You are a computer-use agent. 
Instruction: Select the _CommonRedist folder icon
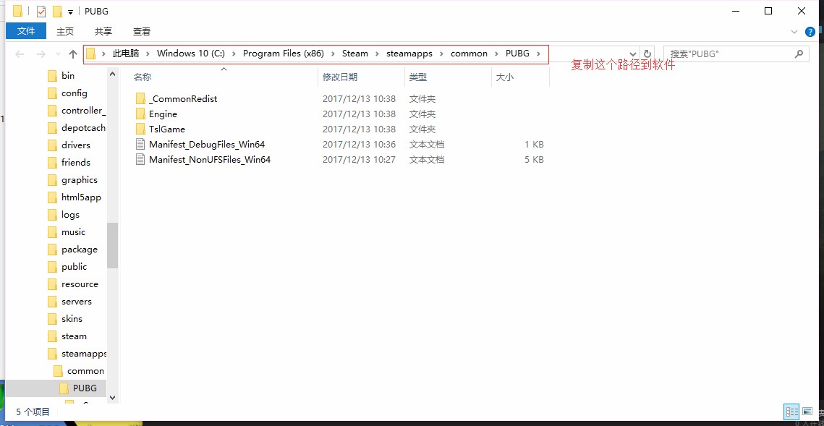tap(140, 99)
